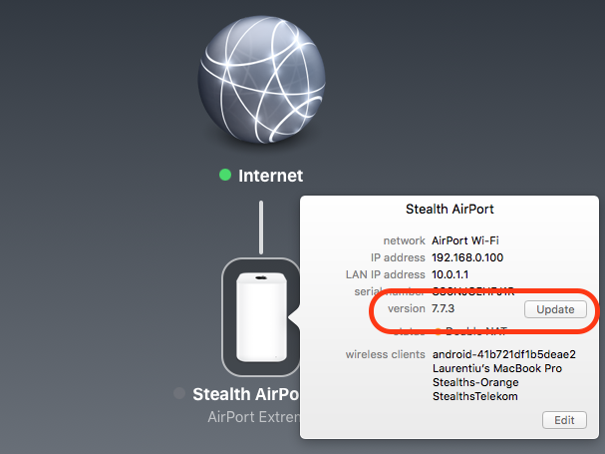Select Laurentiu's MacBook Pro client entry
Viewport: 605px width, 454px height.
tap(497, 368)
